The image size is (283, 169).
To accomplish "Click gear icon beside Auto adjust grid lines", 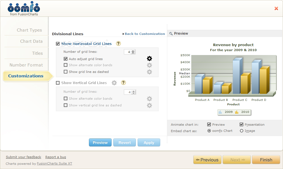I will [150, 59].
